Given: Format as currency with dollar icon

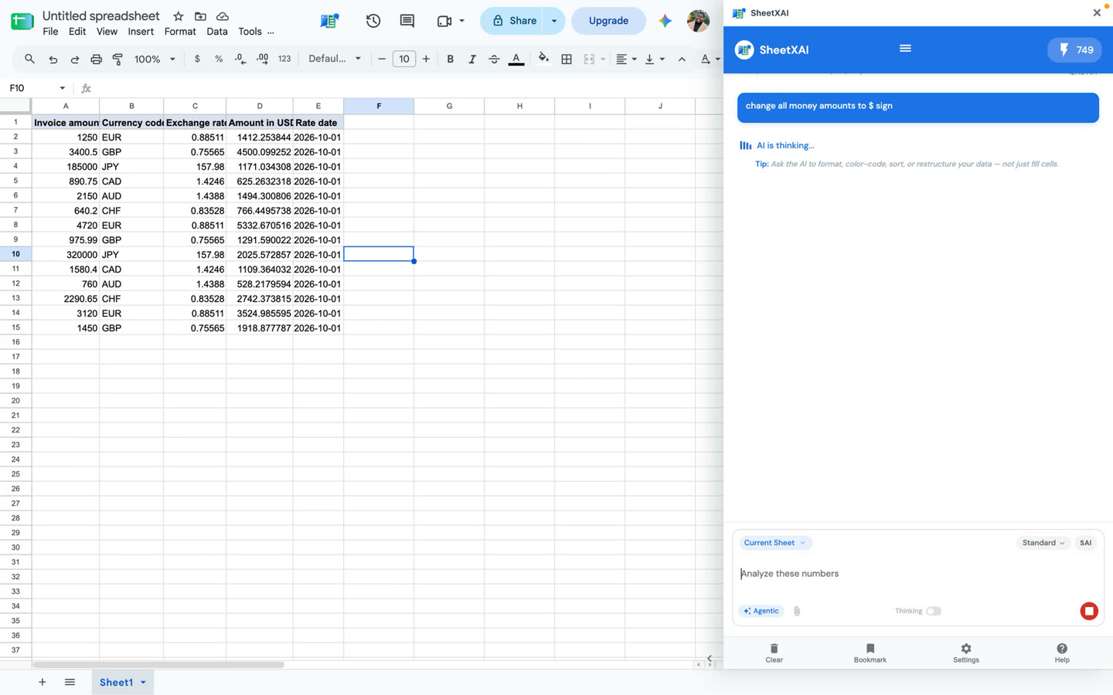Looking at the screenshot, I should click(197, 59).
